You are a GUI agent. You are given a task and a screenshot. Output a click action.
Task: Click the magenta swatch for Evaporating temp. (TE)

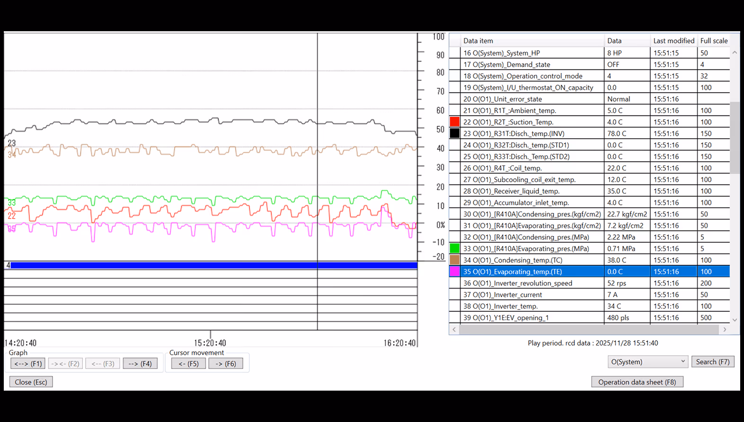(454, 272)
